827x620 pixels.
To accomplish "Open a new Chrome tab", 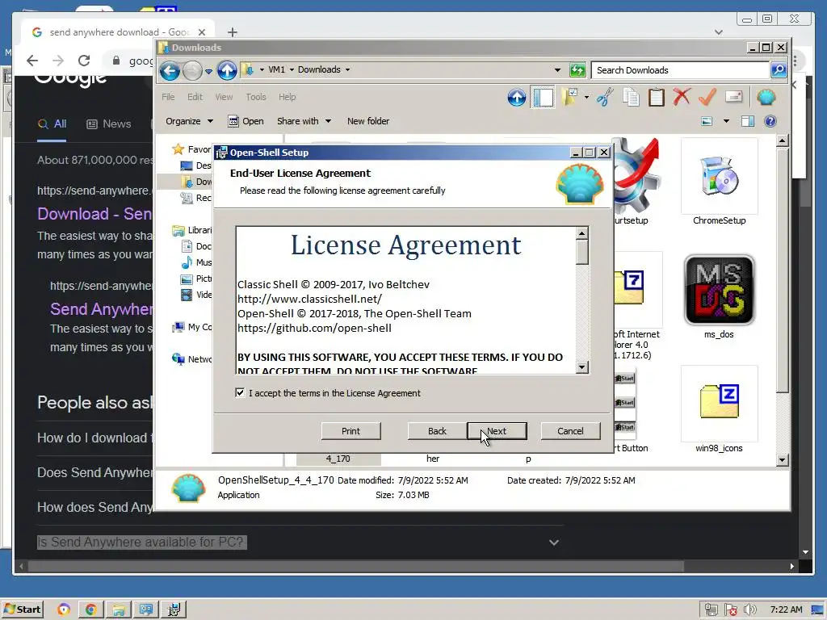I will [232, 32].
